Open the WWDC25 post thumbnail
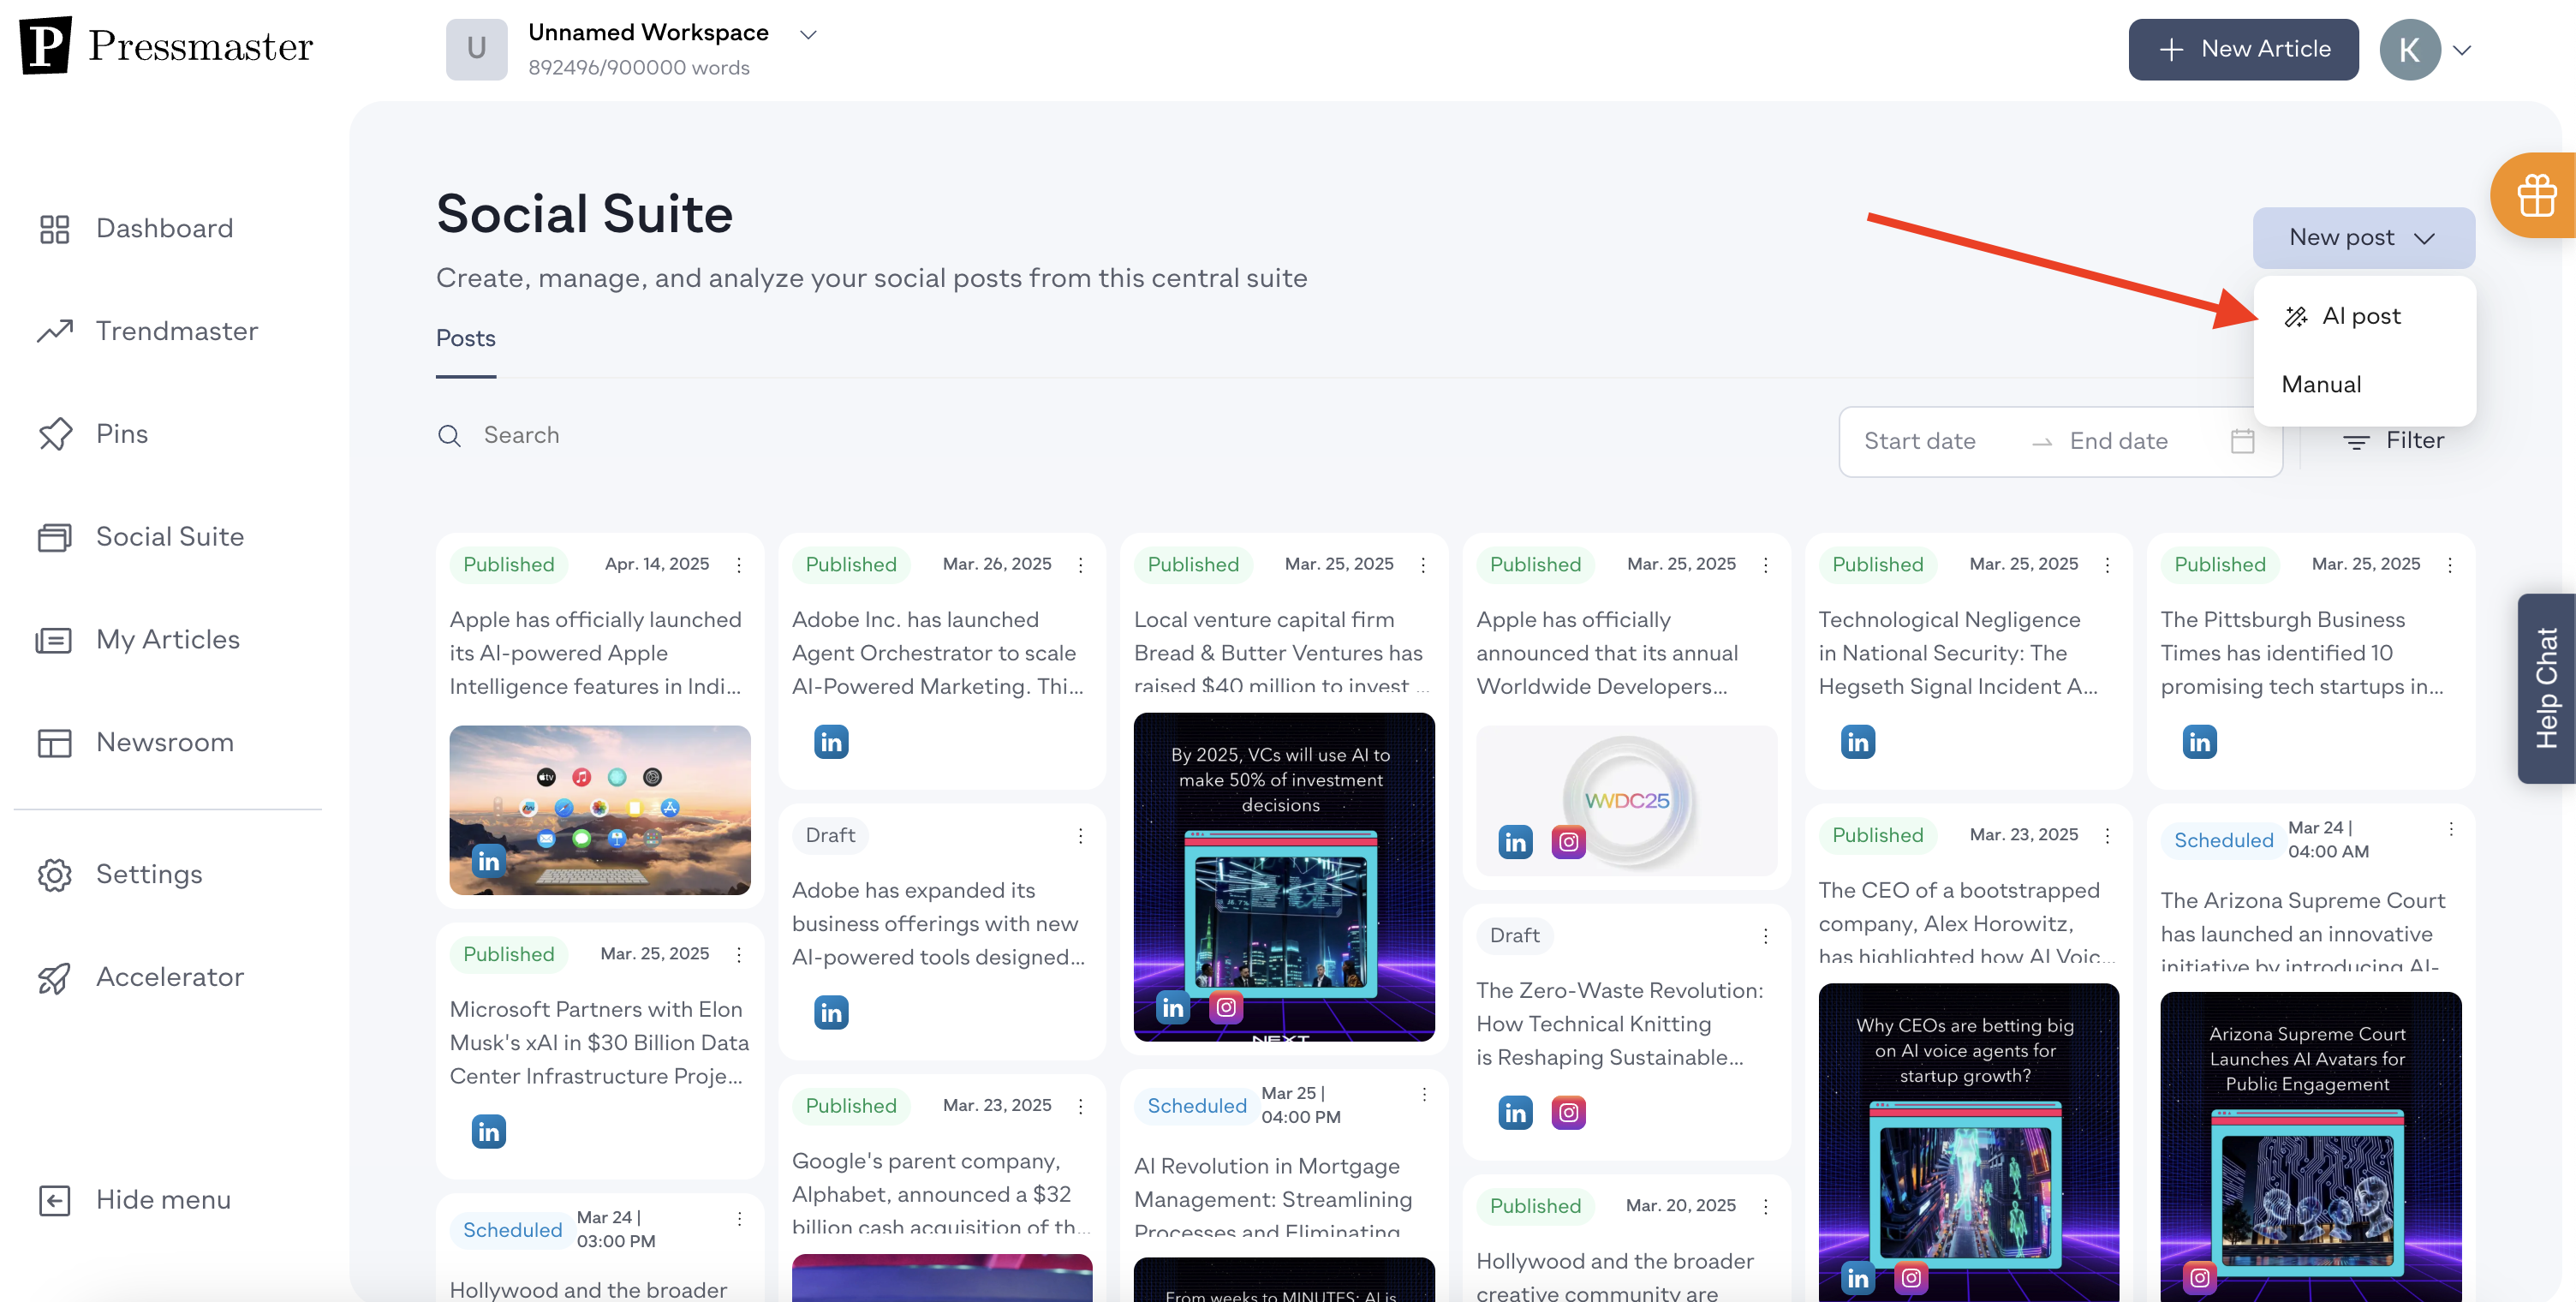Screen dimensions: 2576x1302 coord(1626,800)
